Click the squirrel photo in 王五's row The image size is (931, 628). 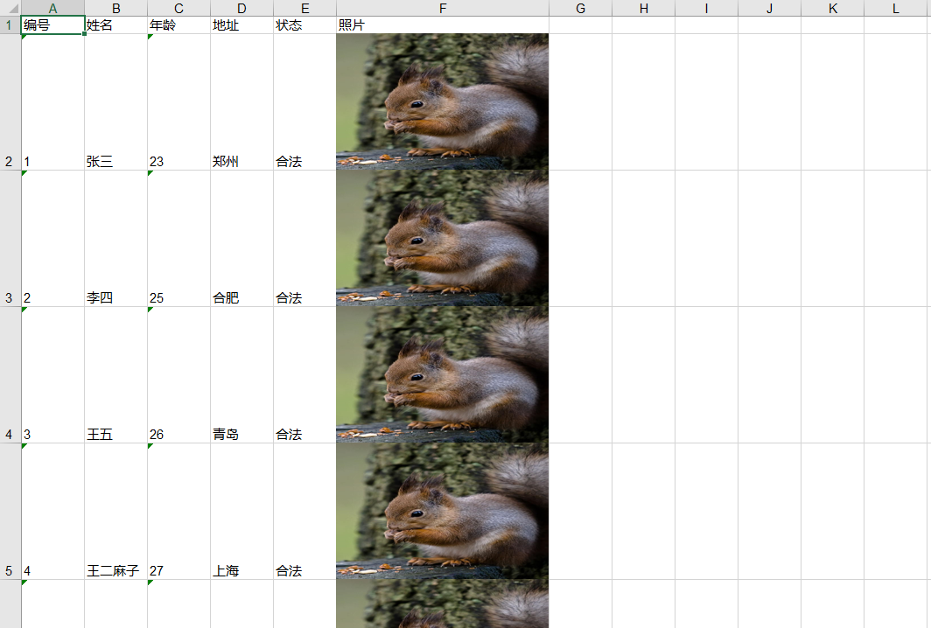pyautogui.click(x=443, y=375)
